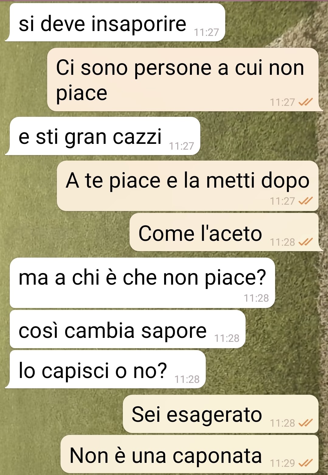Tap the read ticks next to 'Sei esagerato'
The height and width of the screenshot is (475, 328).
tap(306, 423)
